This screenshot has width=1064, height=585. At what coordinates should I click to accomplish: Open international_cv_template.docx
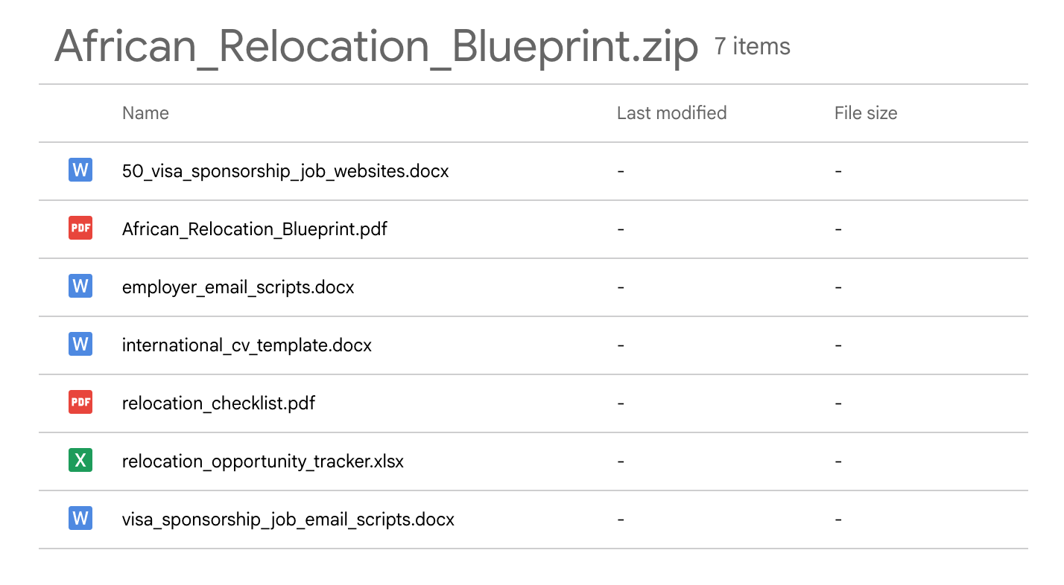click(x=247, y=345)
